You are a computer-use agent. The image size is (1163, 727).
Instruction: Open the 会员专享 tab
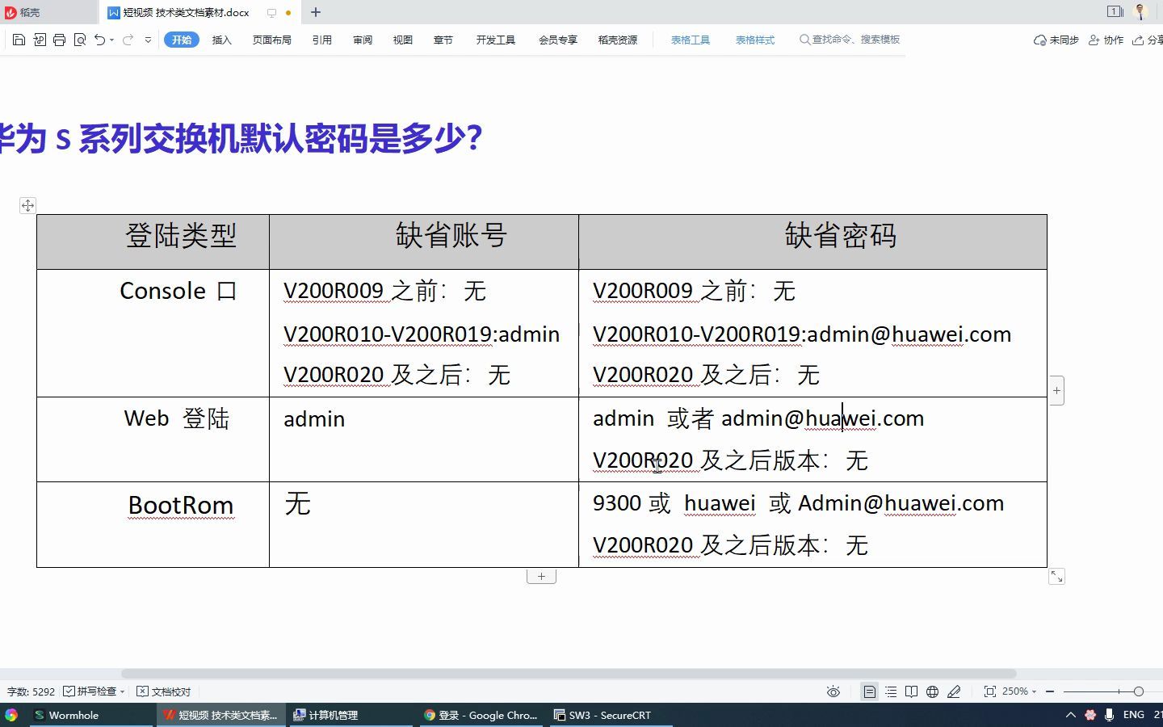pos(558,40)
